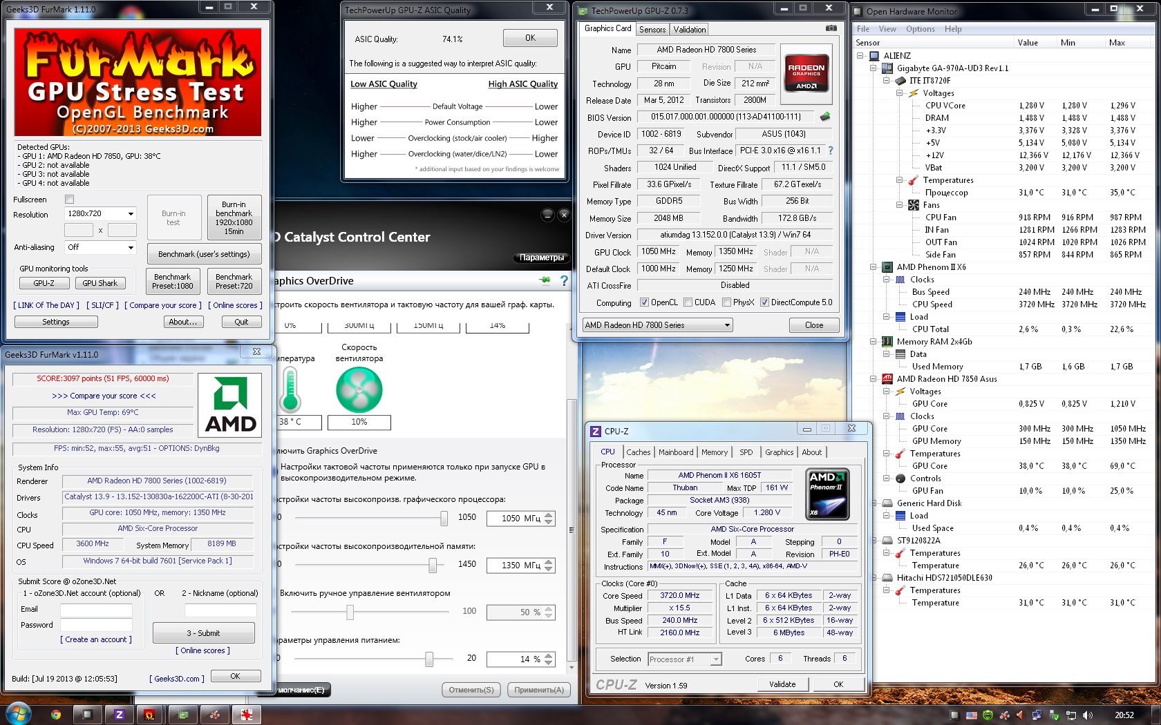Open the GPU Shark monitoring tool
The width and height of the screenshot is (1161, 725).
(100, 283)
